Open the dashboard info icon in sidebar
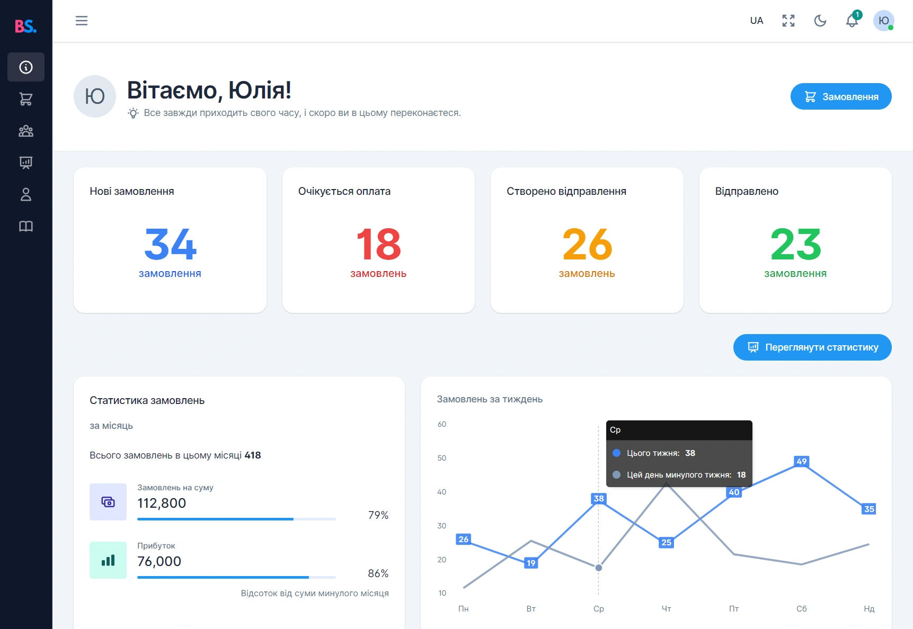Screen dimensions: 913x629 26,67
